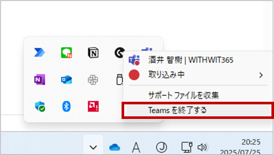The width and height of the screenshot is (274, 155).
Task: Click the speaker volume taskbar icon
Action: (x=203, y=147)
